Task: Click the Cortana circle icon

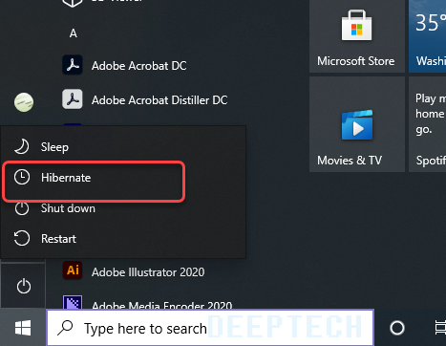Action: coord(397,328)
